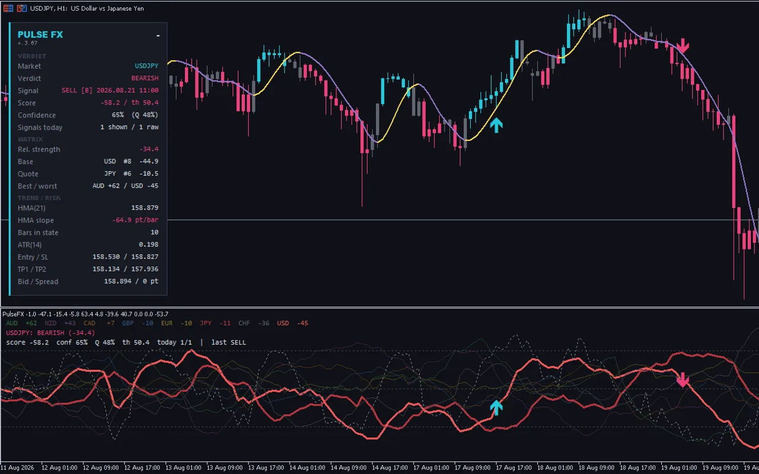Viewport: 759px width, 474px height.
Task: Click 'USDJPY: BEARISH (-34.4)' in subwindow
Action: point(50,333)
